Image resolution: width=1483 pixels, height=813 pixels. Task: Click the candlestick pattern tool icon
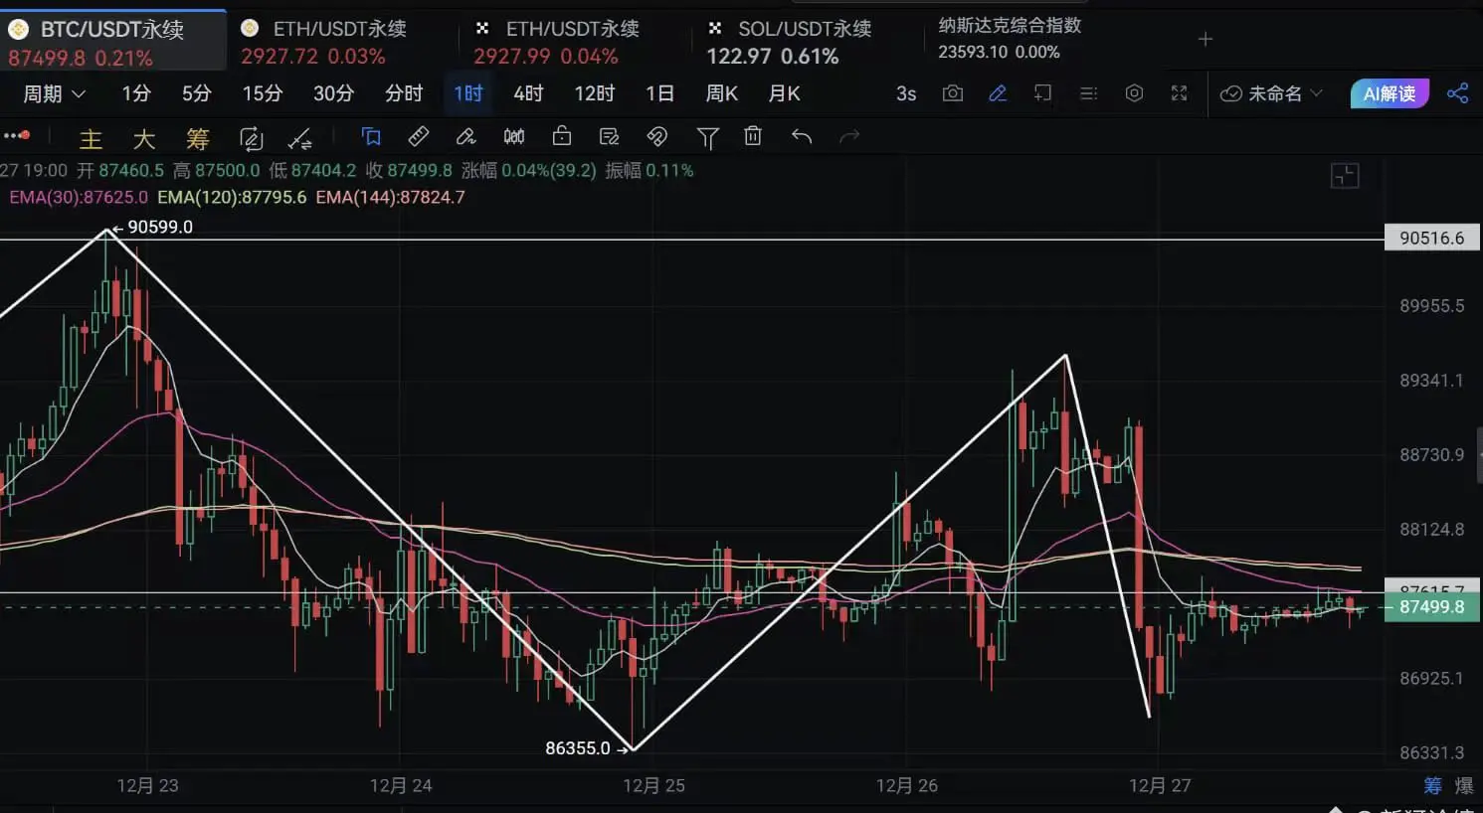[x=514, y=136]
